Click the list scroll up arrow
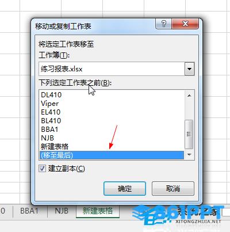 189,96
